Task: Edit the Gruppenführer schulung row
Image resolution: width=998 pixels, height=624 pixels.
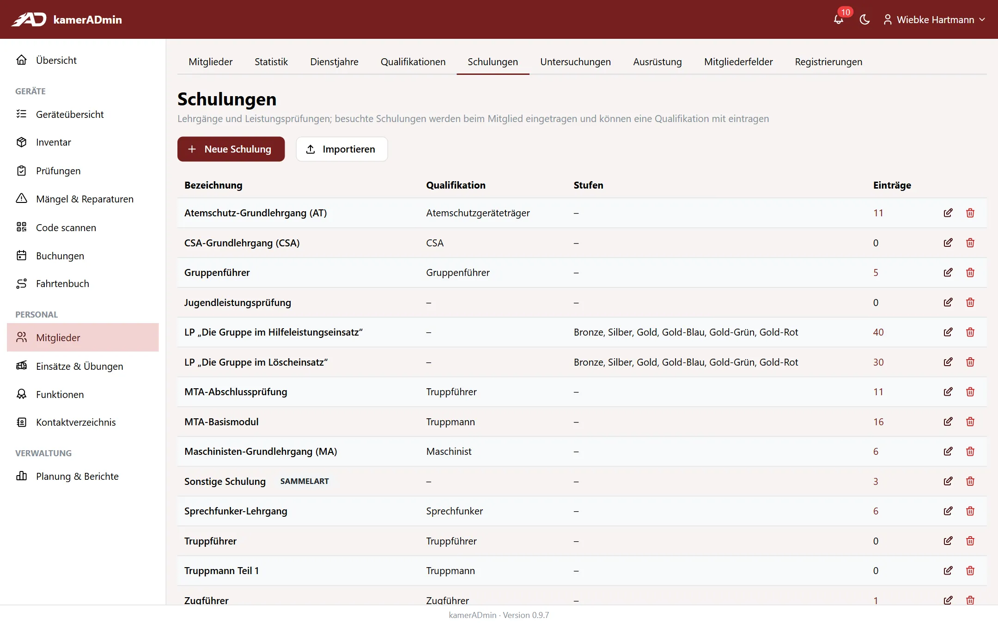Action: [x=948, y=273]
